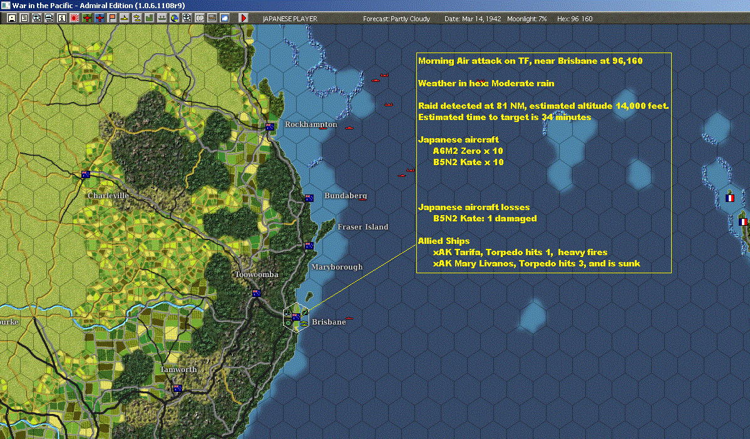Select the red plane on blue background icon
Screen dimensions: 750x439
click(x=99, y=18)
